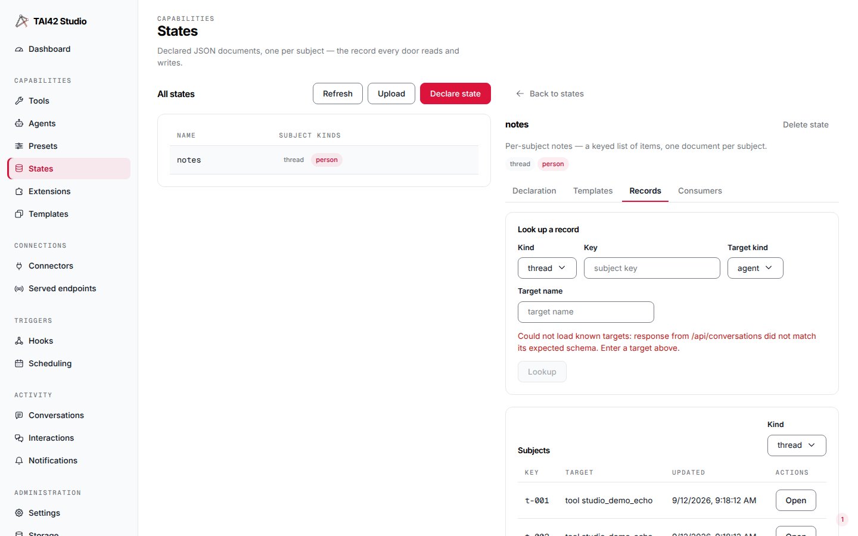The width and height of the screenshot is (858, 536).
Task: Open Connectors in the sidebar
Action: point(69,266)
